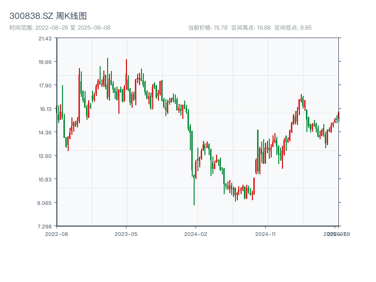Click the 2023-05 x-axis date marker
Screen dimensions: 376x282
pos(126,234)
